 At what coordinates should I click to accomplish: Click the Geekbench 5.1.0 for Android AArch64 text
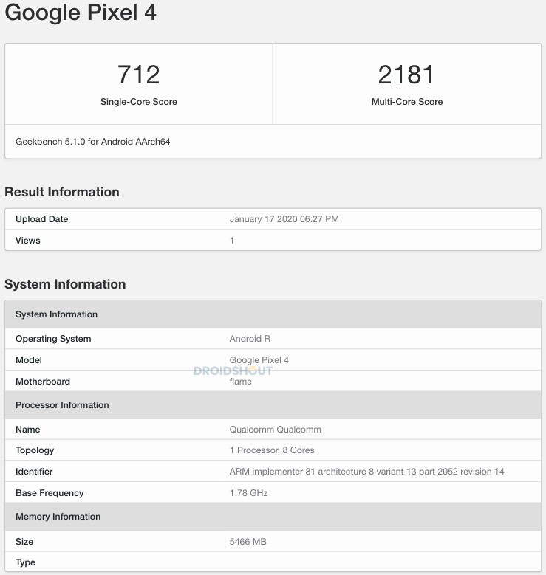(93, 141)
